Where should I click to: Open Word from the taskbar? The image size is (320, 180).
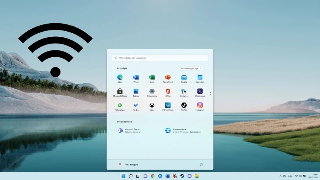tap(168, 176)
